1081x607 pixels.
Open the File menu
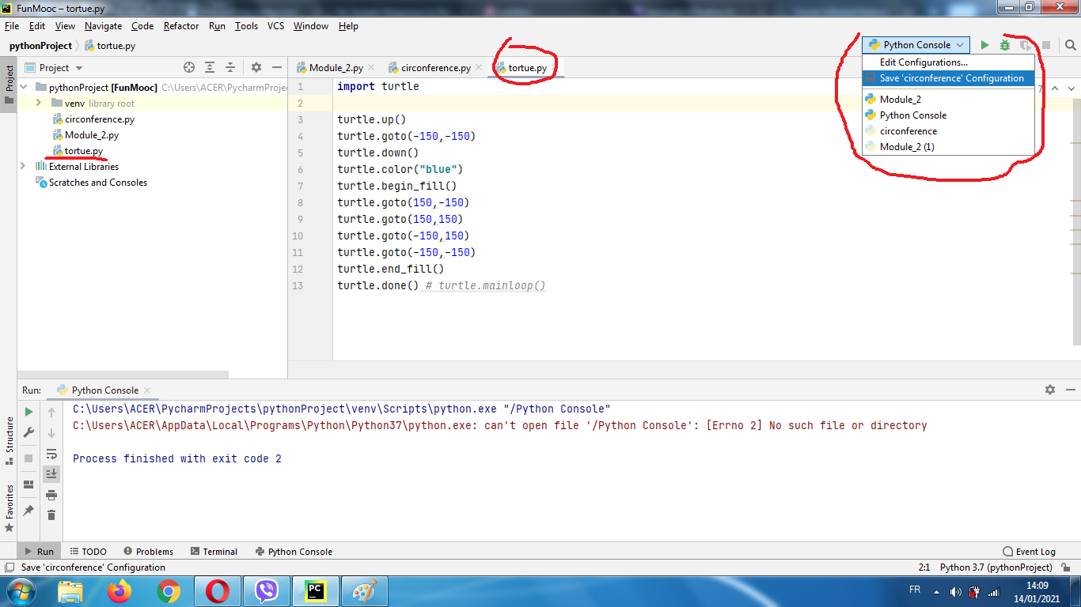11,26
